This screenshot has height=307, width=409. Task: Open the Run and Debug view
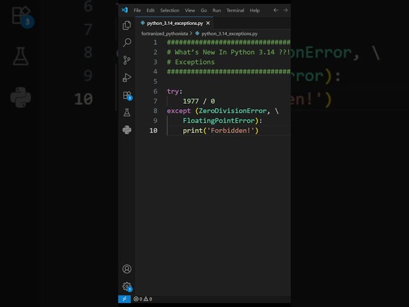127,77
